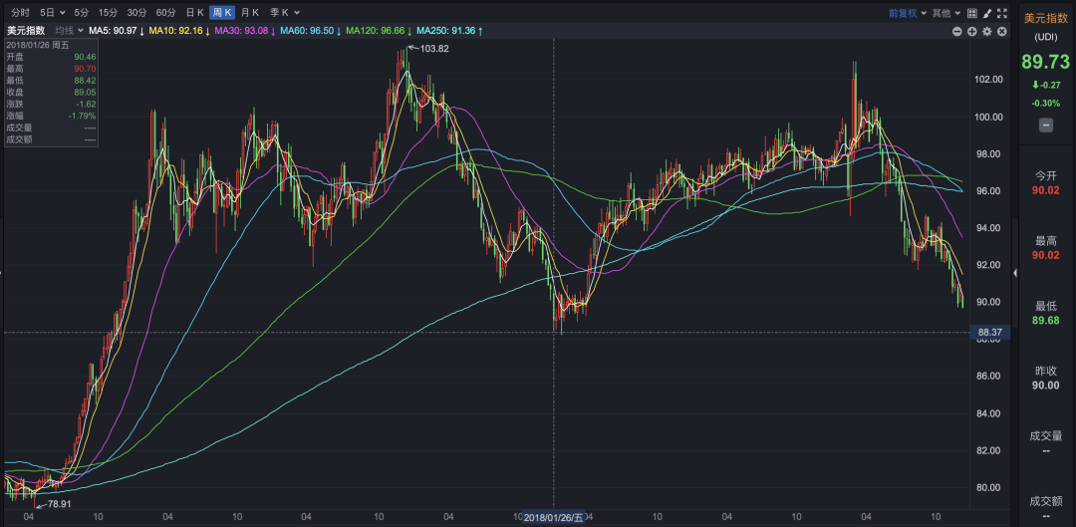1076x527 pixels.
Task: Expand the 5日 period dropdown
Action: point(52,13)
